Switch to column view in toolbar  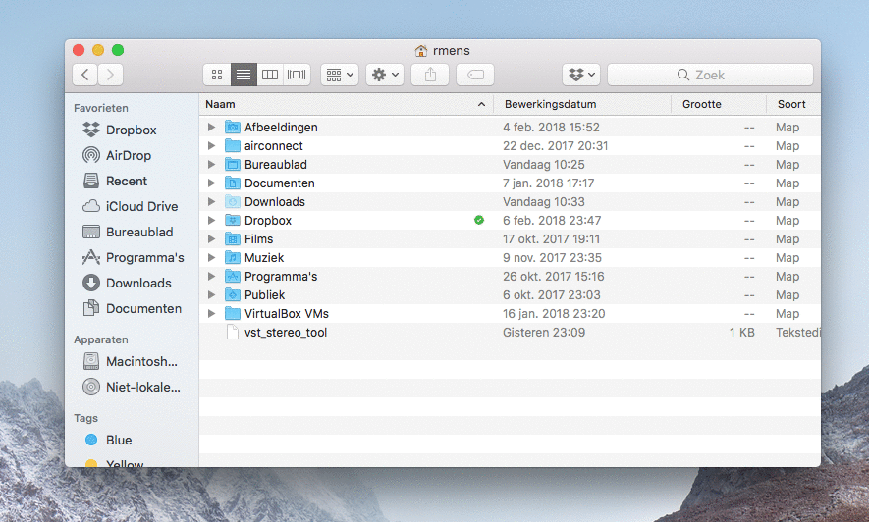[270, 75]
